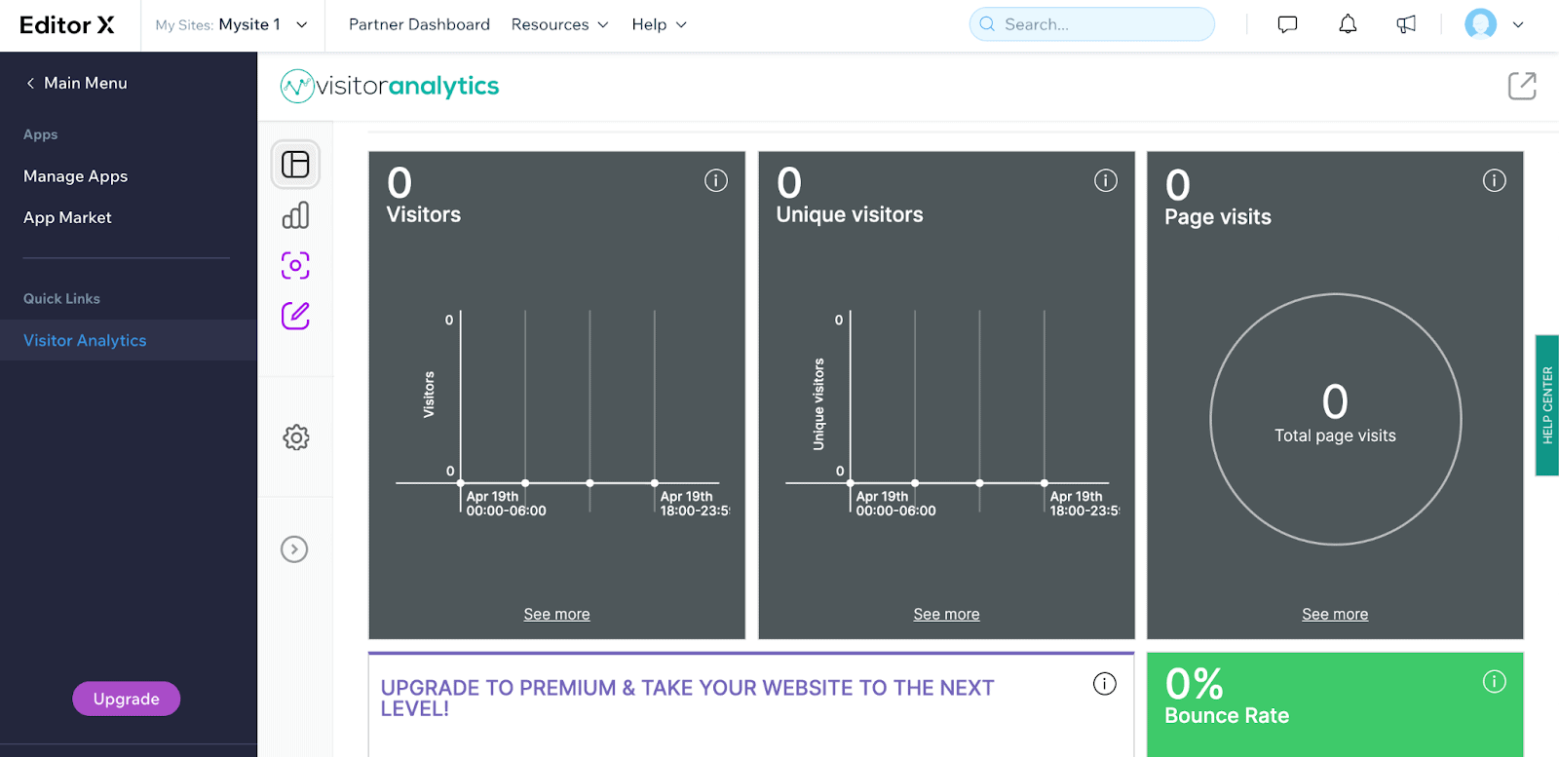This screenshot has height=757, width=1559.
Task: Expand the Resources menu
Action: 560,24
